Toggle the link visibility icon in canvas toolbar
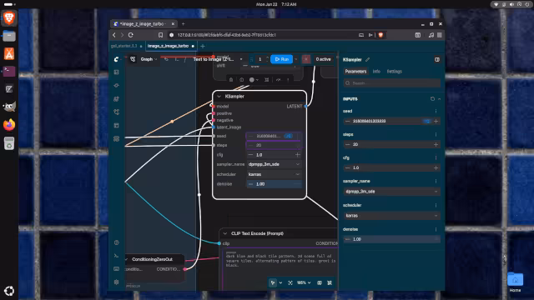Viewport: 534px width, 300px height. pos(330,282)
